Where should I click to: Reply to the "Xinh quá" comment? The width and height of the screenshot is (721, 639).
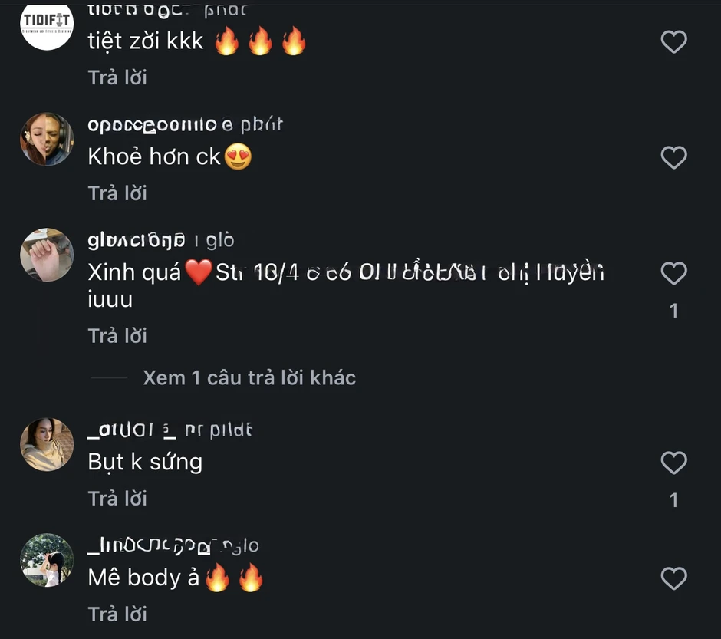pyautogui.click(x=117, y=335)
